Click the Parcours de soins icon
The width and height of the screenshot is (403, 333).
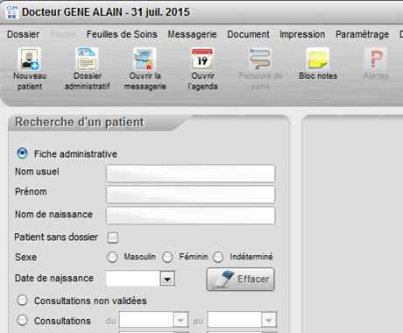(x=260, y=59)
